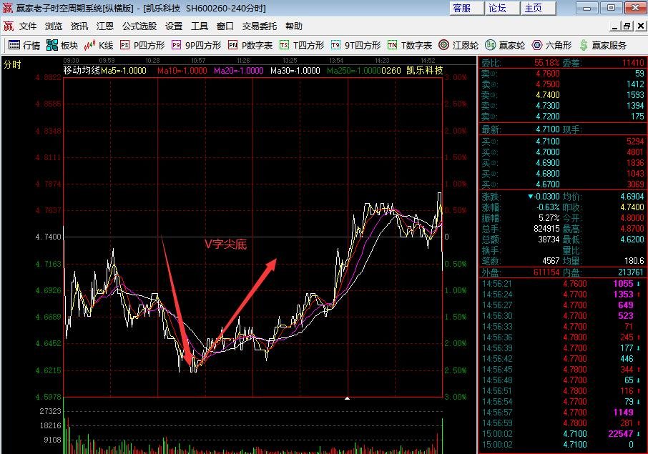Click the 27323 volume axis label
Screen dimensions: 648x454
(50, 411)
